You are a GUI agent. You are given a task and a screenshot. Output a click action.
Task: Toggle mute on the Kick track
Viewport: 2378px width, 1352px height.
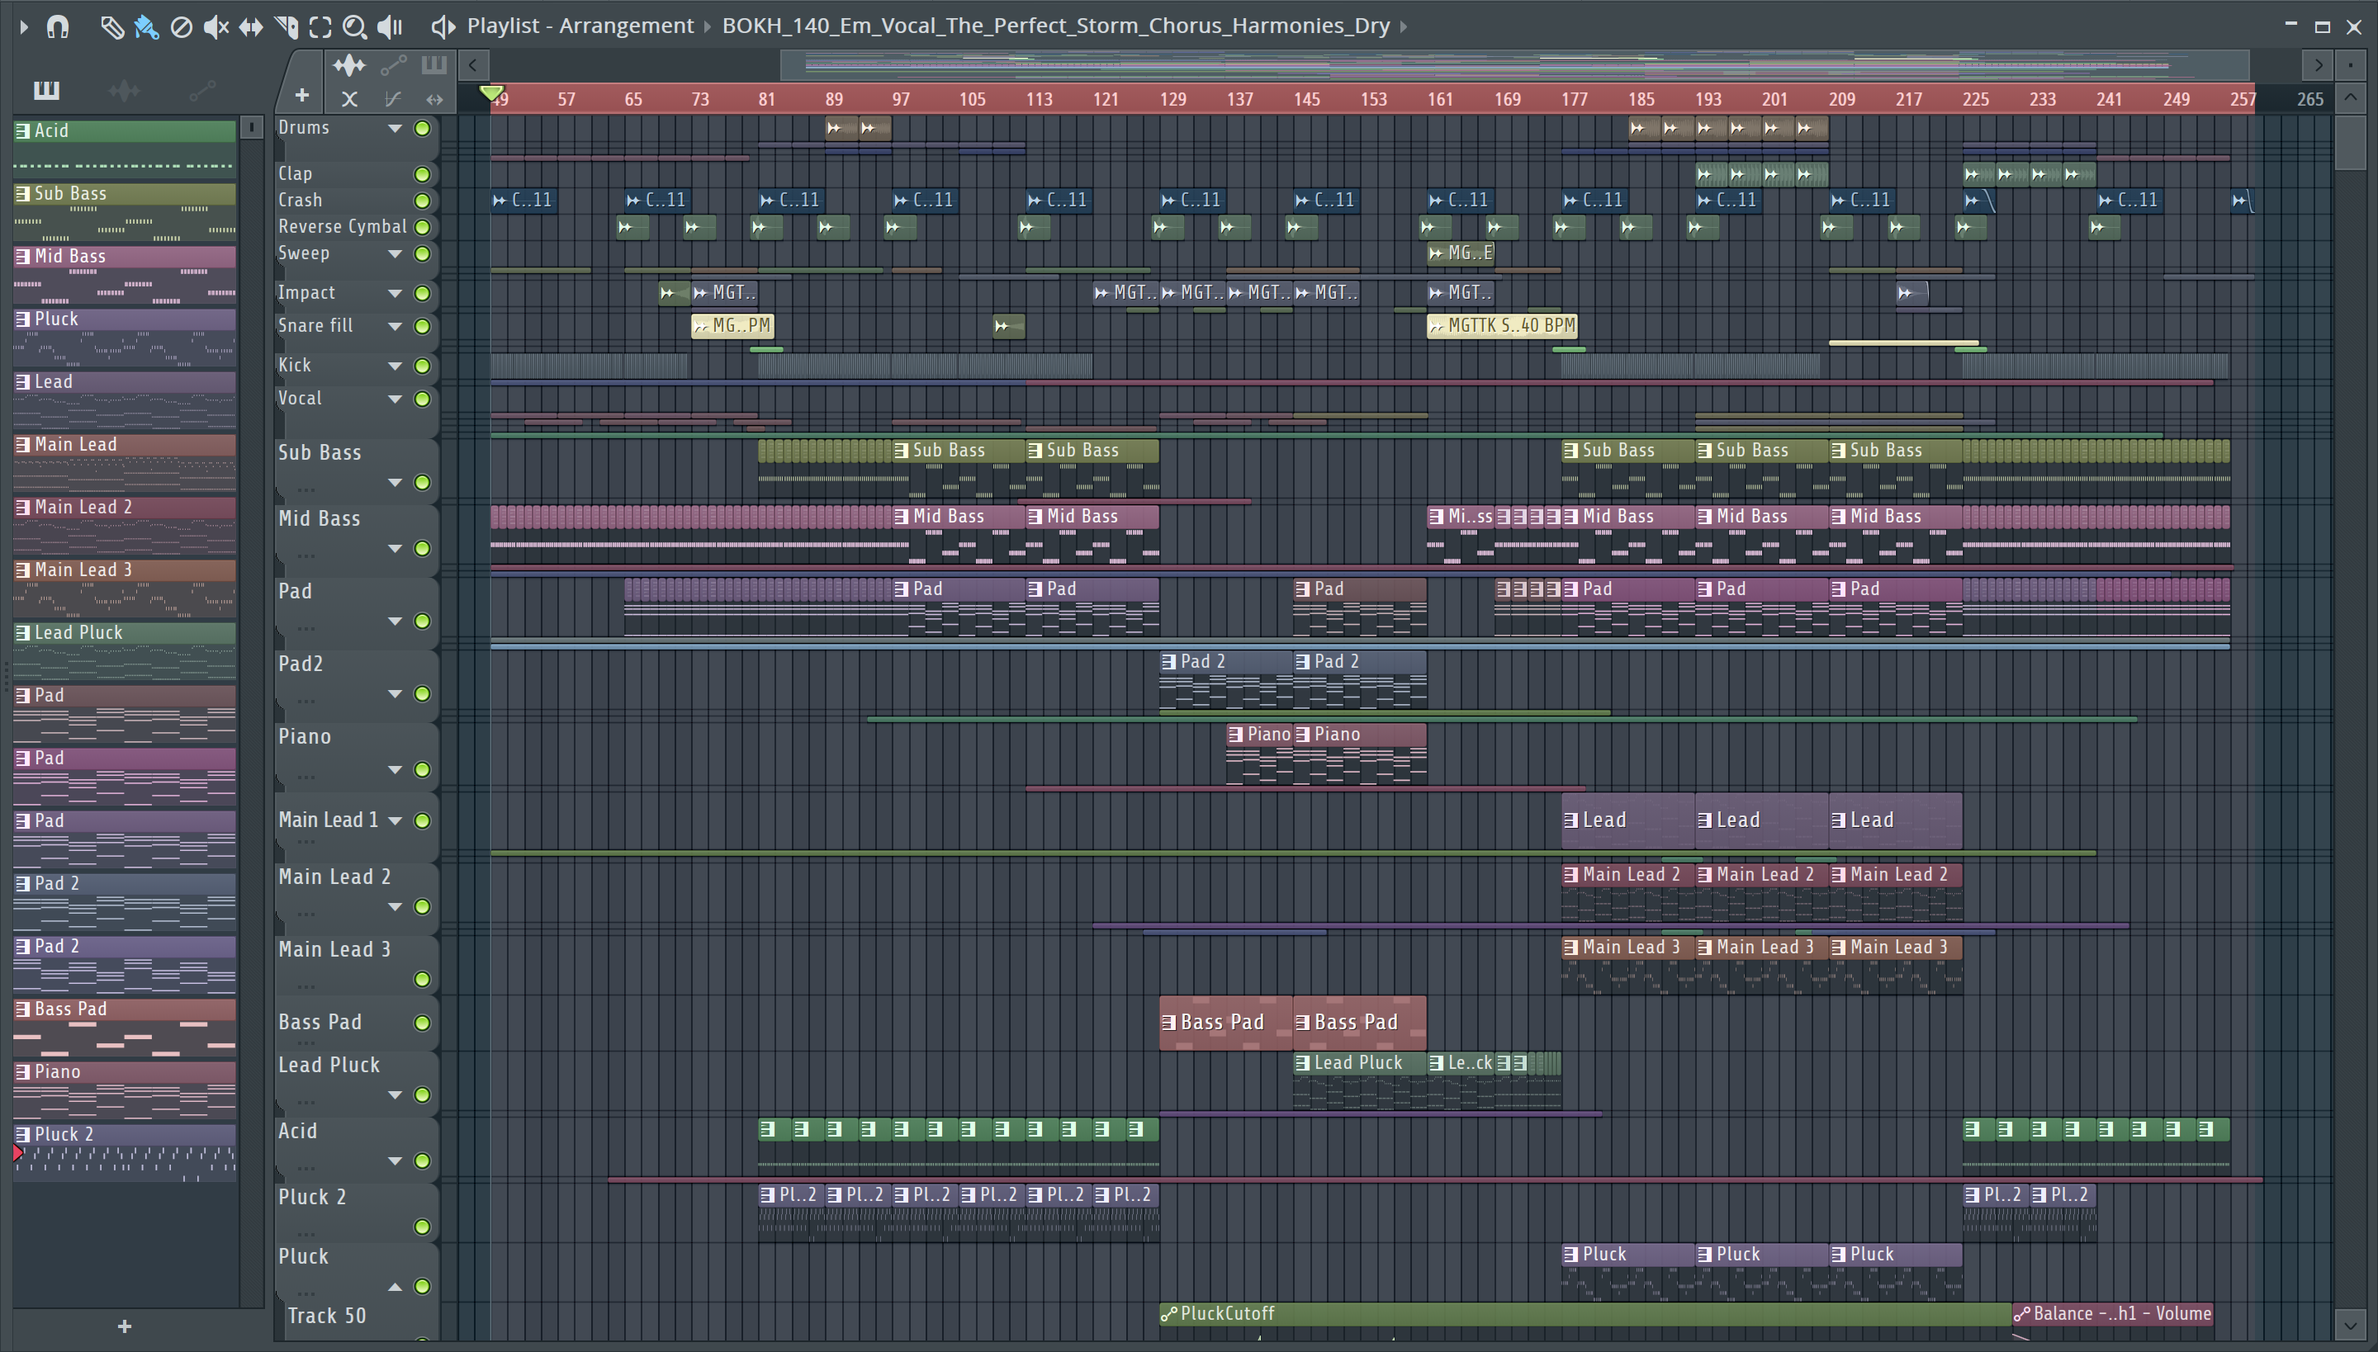click(422, 366)
